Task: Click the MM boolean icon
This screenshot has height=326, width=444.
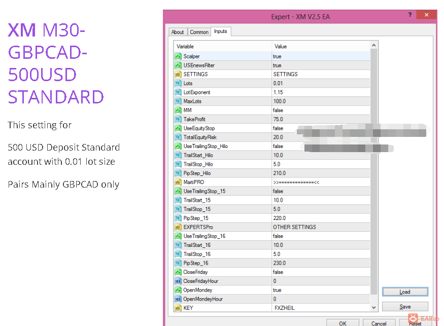Action: [x=178, y=110]
